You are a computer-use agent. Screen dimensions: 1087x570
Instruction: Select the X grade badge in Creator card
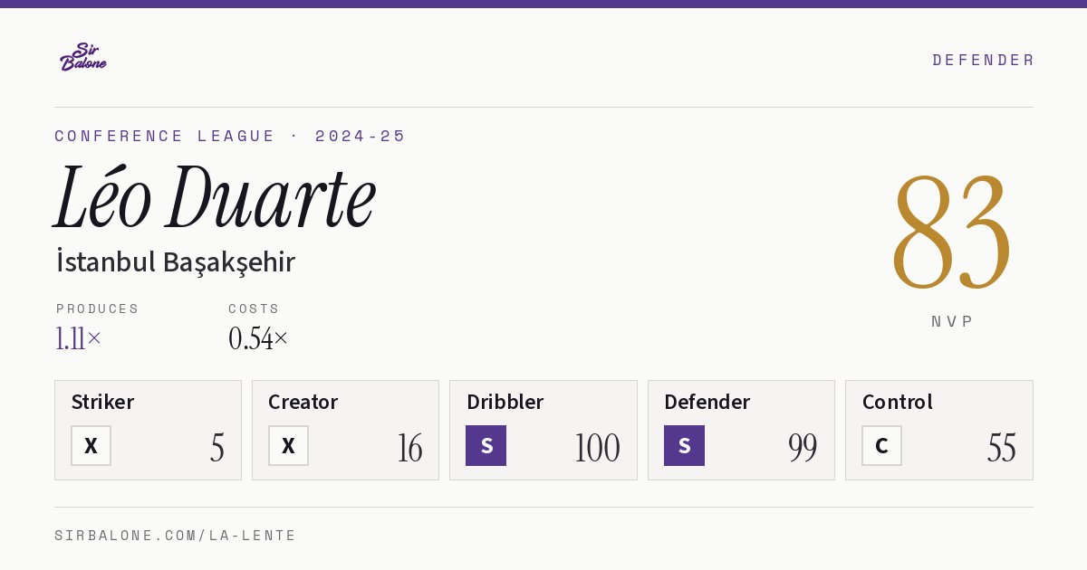288,446
